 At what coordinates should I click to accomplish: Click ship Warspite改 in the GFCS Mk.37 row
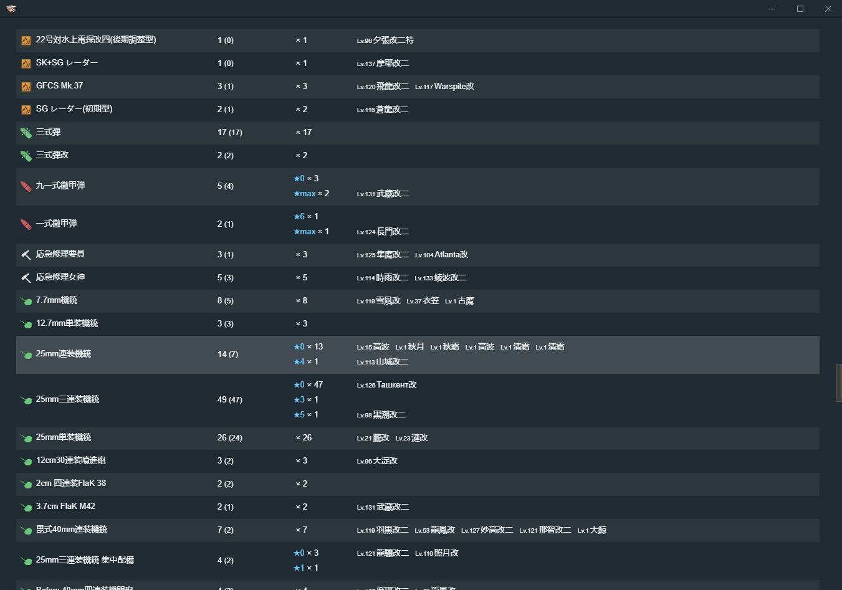454,87
